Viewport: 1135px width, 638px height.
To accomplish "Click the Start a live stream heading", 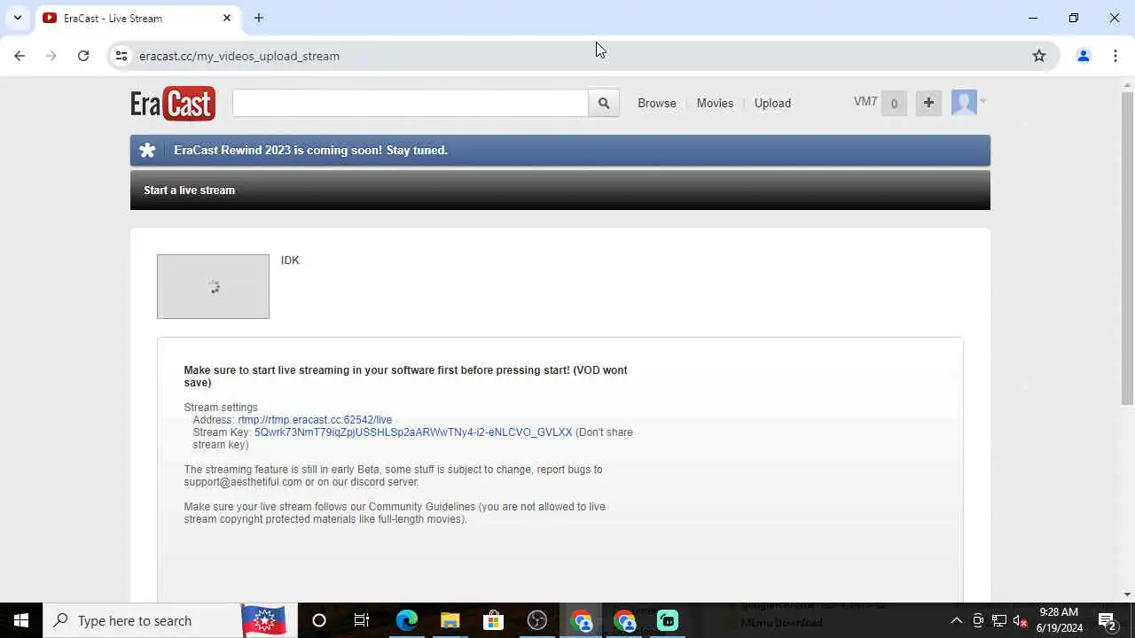I will [x=190, y=190].
